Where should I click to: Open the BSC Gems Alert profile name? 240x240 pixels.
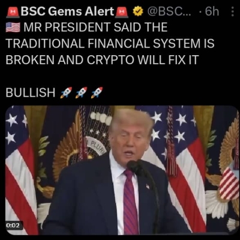pos(67,11)
